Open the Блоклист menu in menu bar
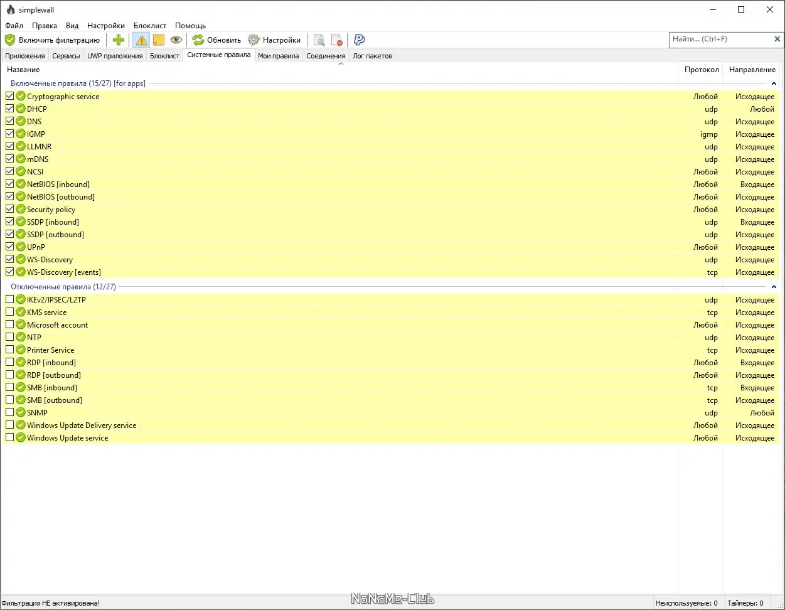 click(x=150, y=26)
